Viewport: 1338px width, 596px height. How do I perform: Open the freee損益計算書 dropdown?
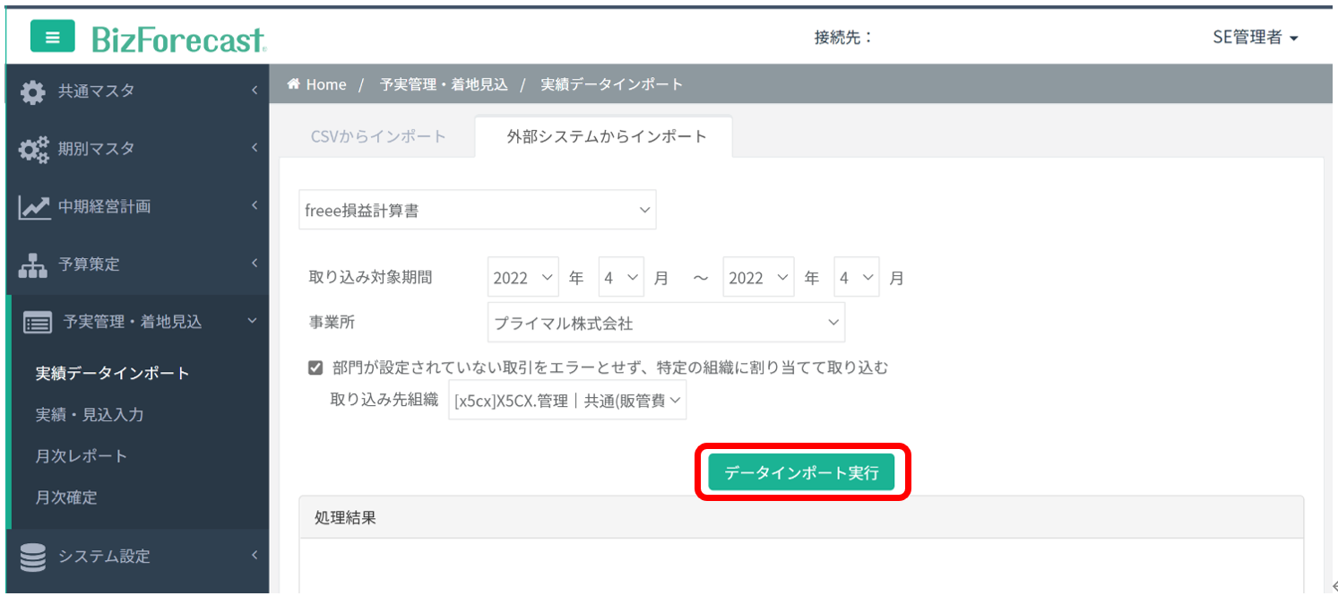click(x=478, y=211)
